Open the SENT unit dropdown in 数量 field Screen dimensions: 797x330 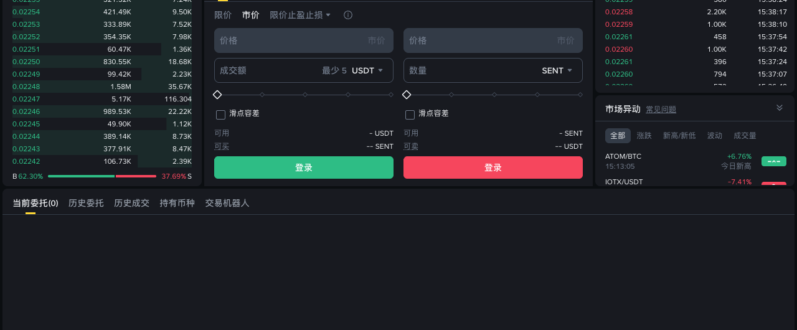point(557,70)
